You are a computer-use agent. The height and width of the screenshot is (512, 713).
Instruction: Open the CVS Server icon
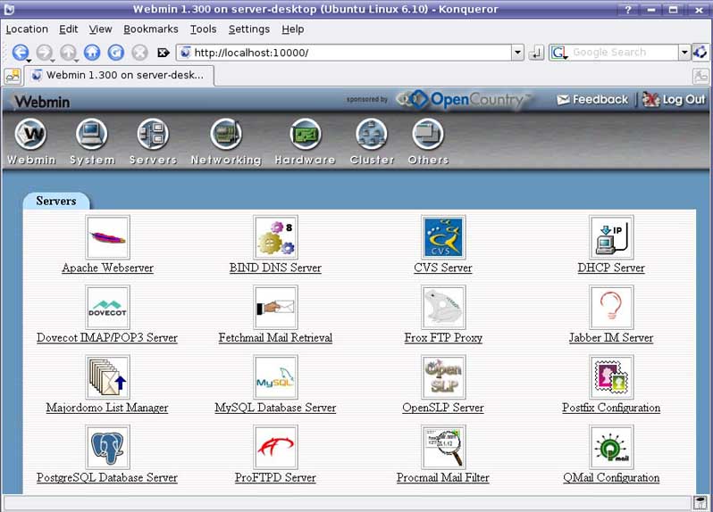(443, 237)
